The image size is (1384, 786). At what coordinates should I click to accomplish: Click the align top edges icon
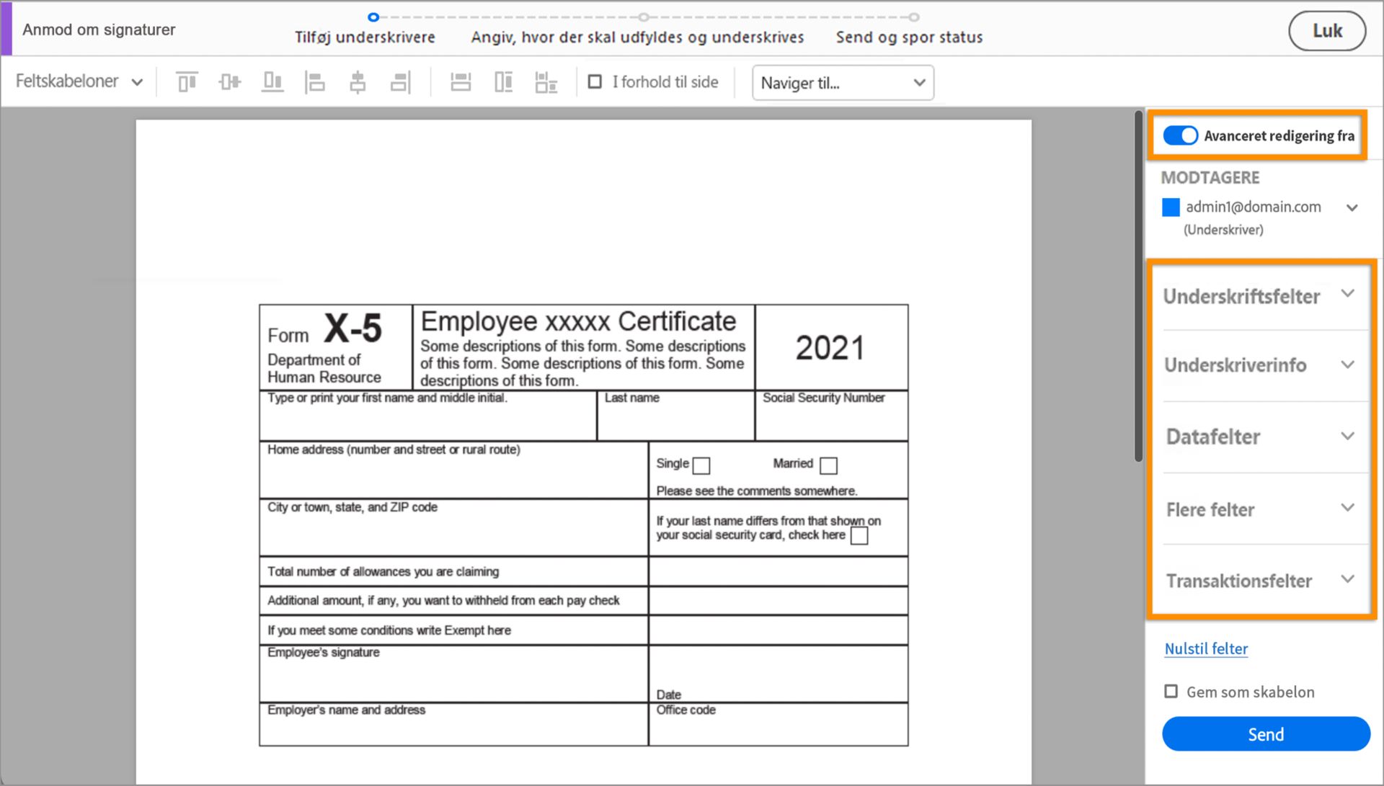(x=187, y=82)
